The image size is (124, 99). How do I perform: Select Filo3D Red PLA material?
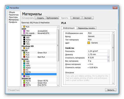point(39,57)
